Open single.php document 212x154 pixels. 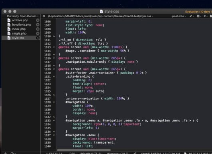tap(19, 33)
